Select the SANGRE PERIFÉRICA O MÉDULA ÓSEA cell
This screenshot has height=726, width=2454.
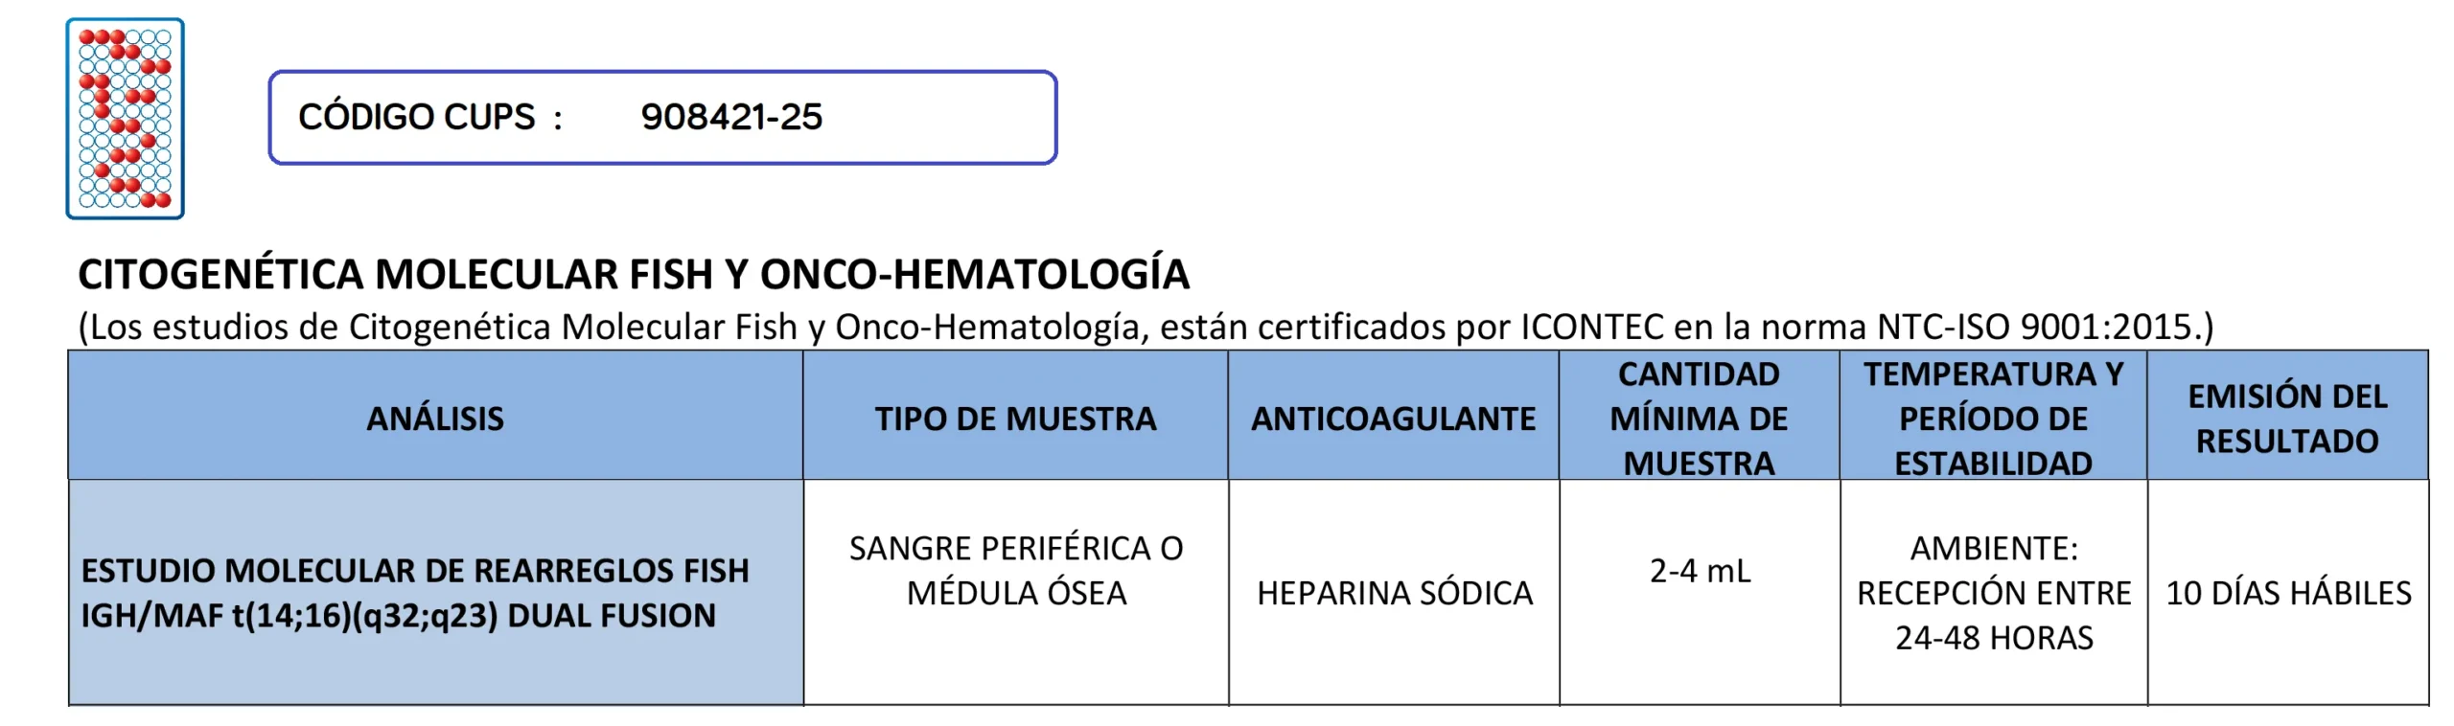(1016, 571)
